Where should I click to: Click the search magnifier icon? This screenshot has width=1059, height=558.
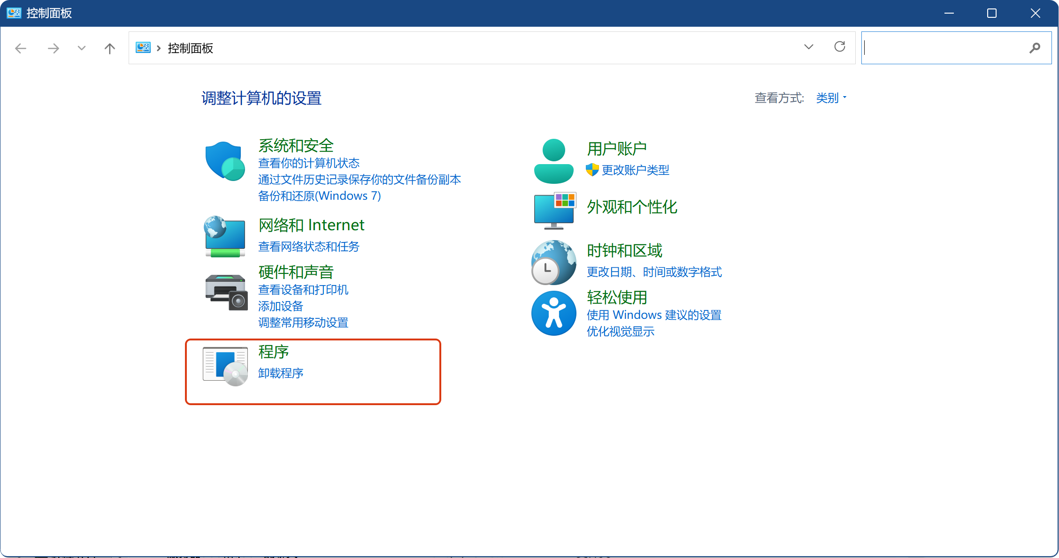point(1035,48)
